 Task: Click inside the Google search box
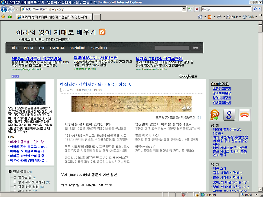click(226, 9)
